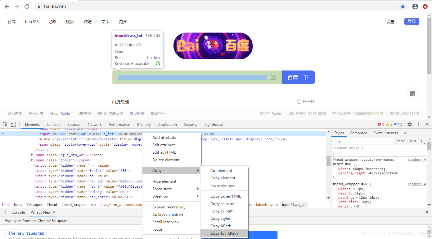Screen dimensions: 432x239
Task: Reload the page with the refresh icon
Action: tap(27, 6)
